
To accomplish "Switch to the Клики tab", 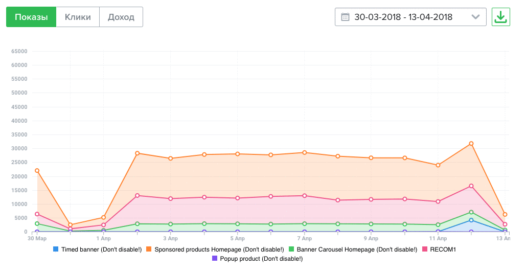I will (78, 17).
